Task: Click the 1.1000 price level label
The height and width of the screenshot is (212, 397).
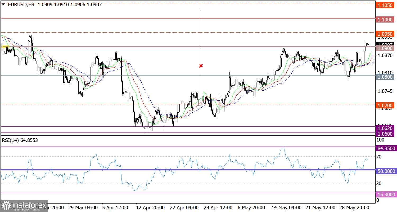Action: click(x=386, y=20)
